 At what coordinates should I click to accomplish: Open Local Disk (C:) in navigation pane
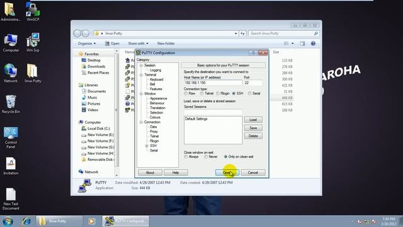98,129
